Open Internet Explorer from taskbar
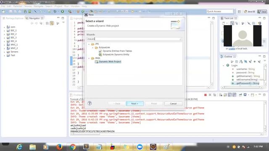 (x=19, y=147)
